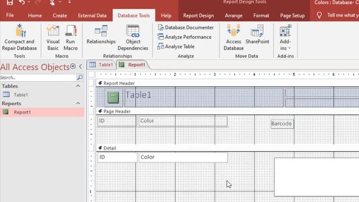Image resolution: width=359 pixels, height=202 pixels.
Task: Open the Format tab
Action: coord(261,16)
